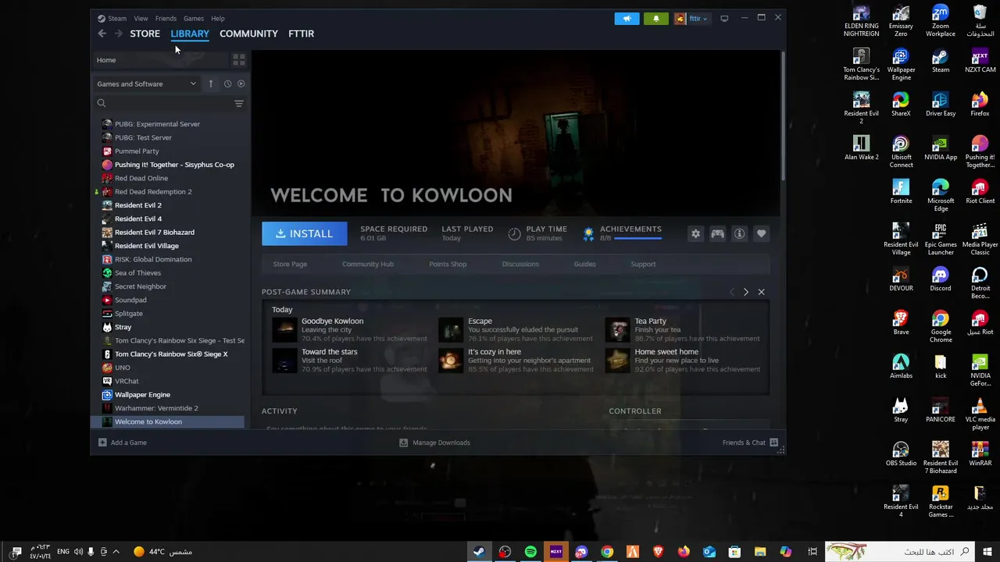Open Steam announcements megaphone button

point(627,19)
